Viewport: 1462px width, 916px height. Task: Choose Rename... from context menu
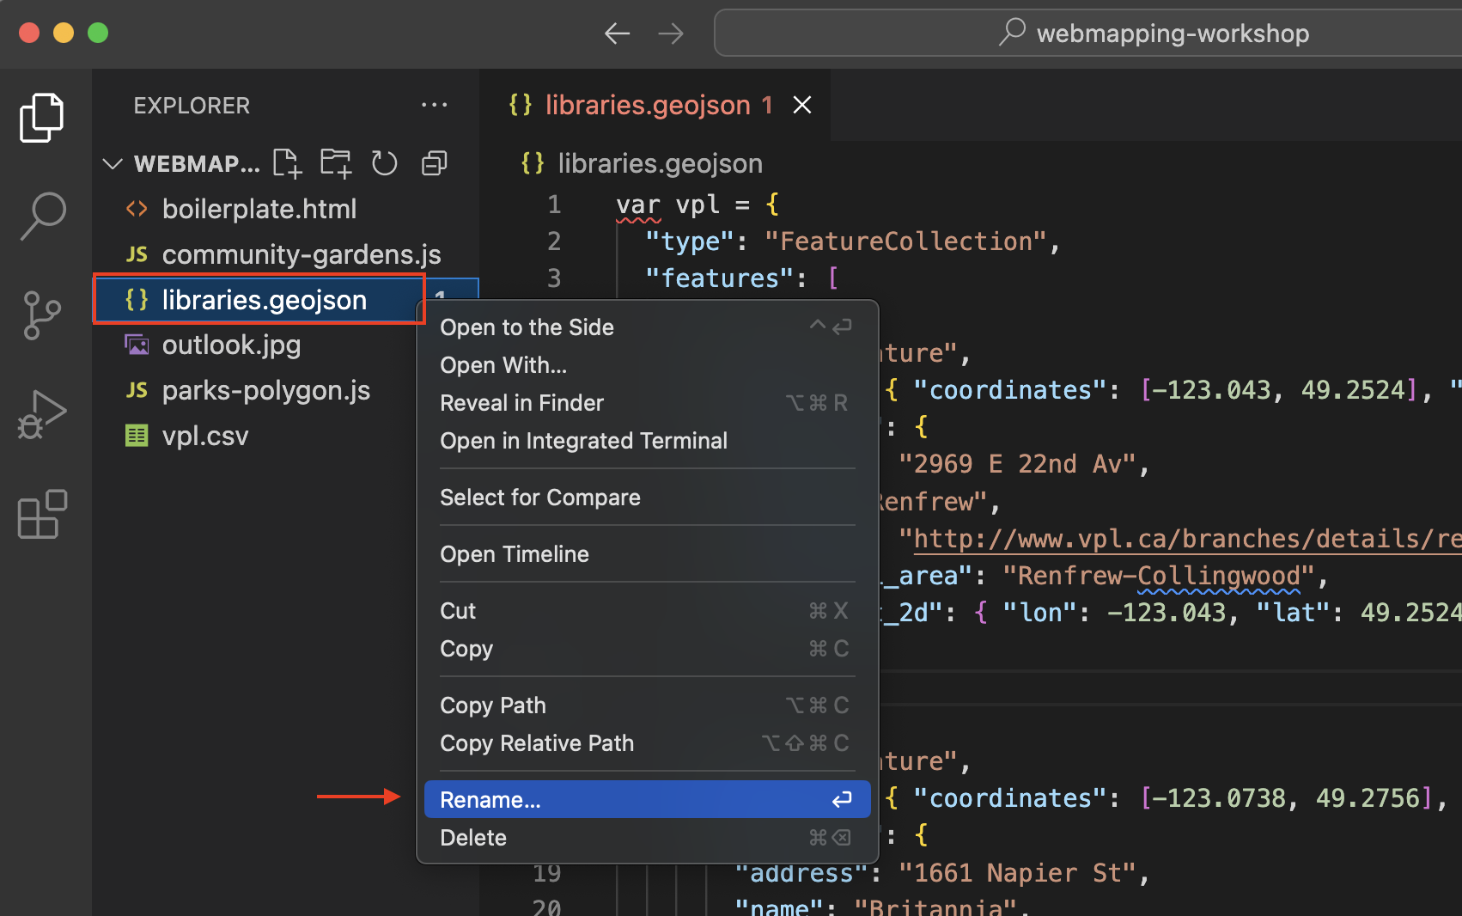[x=647, y=799]
